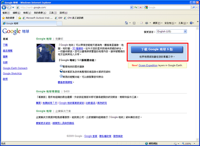Click the 社群 sidebar link
This screenshot has height=146, width=200.
coord(5,63)
